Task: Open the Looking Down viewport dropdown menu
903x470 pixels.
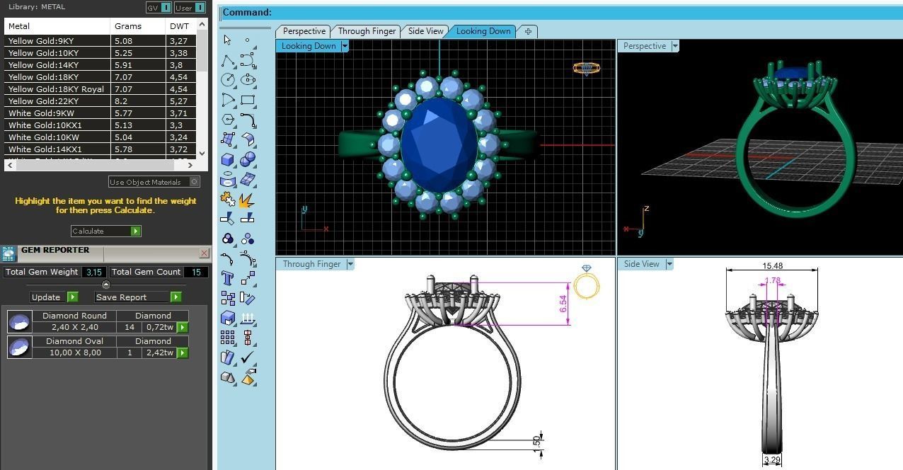Action: [x=345, y=46]
